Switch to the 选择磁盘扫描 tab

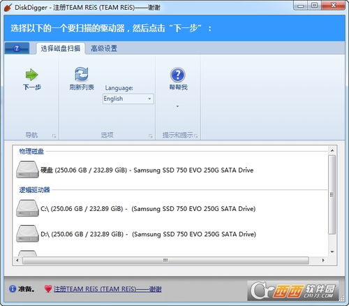(61, 48)
